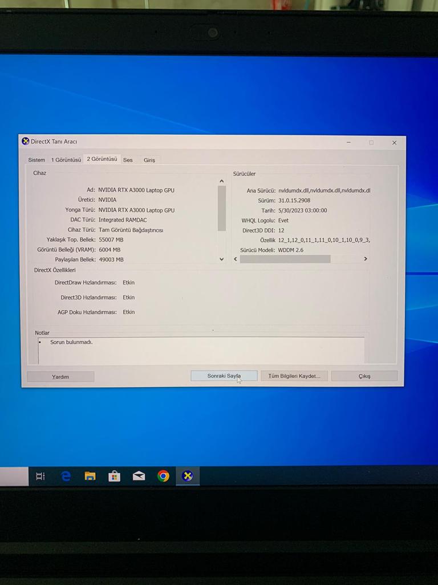The height and width of the screenshot is (585, 438).
Task: Select the Ad value NVIDIA RTX A3000 Laptop GPU
Action: coord(136,190)
